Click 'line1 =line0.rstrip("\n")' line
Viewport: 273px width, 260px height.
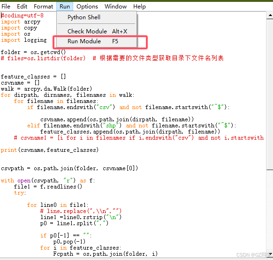pos(81,217)
